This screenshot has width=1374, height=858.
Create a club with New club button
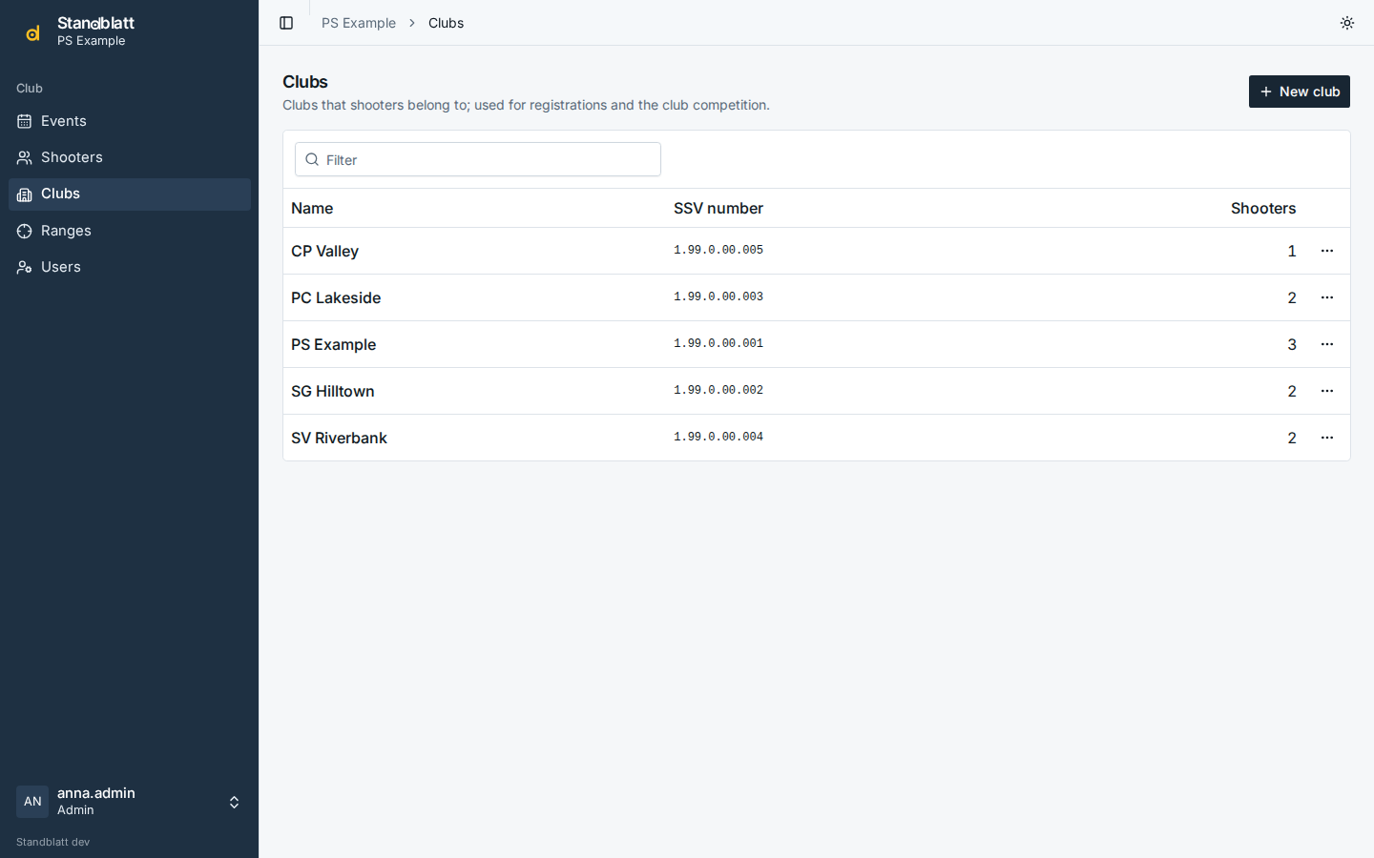click(1299, 92)
